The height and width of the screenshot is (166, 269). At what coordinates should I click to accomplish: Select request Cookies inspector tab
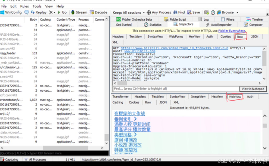(x=225, y=36)
